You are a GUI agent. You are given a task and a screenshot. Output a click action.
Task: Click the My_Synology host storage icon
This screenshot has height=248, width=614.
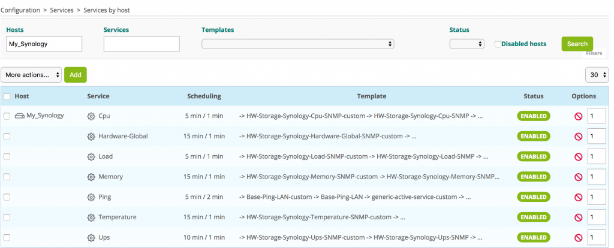(x=20, y=116)
